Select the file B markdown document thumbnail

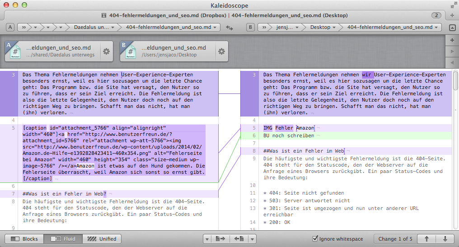tap(131, 52)
